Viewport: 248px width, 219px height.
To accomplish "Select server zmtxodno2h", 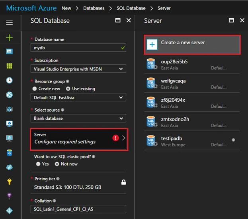I will click(x=192, y=122).
